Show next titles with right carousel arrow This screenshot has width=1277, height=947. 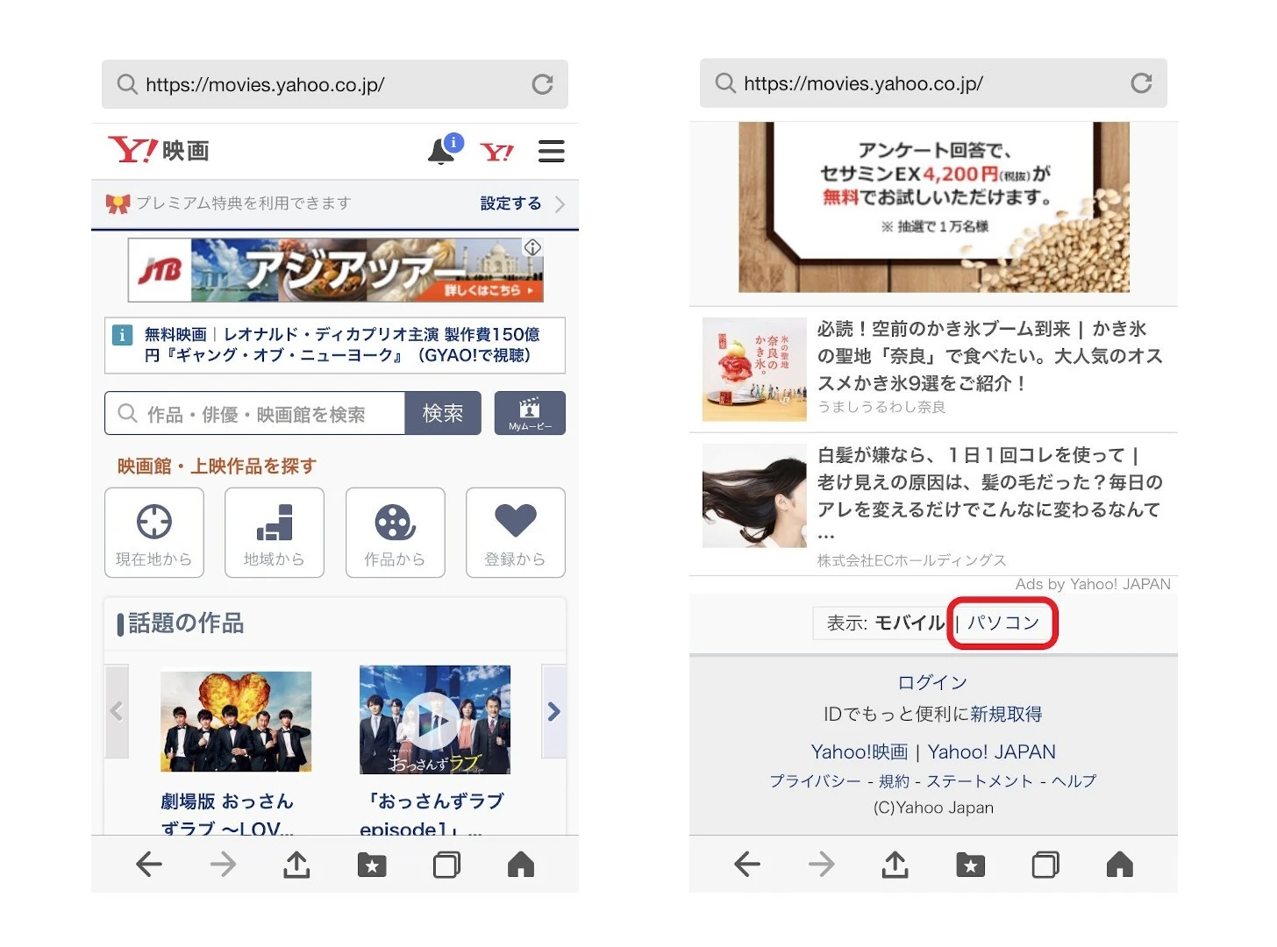553,711
